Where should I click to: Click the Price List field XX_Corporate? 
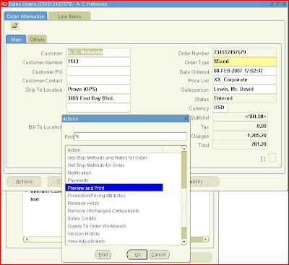[244, 80]
